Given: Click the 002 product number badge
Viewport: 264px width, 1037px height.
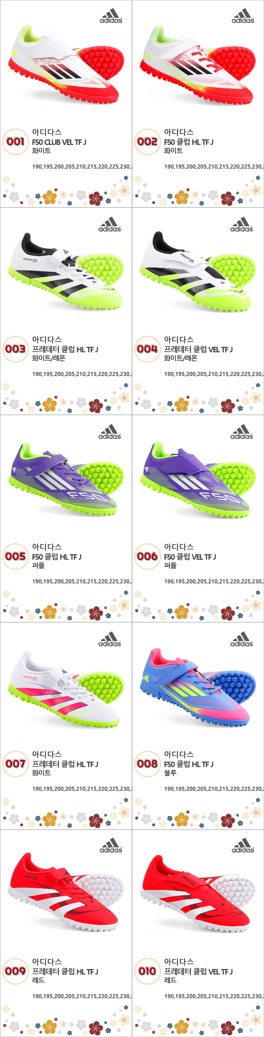Looking at the screenshot, I should pos(147,142).
